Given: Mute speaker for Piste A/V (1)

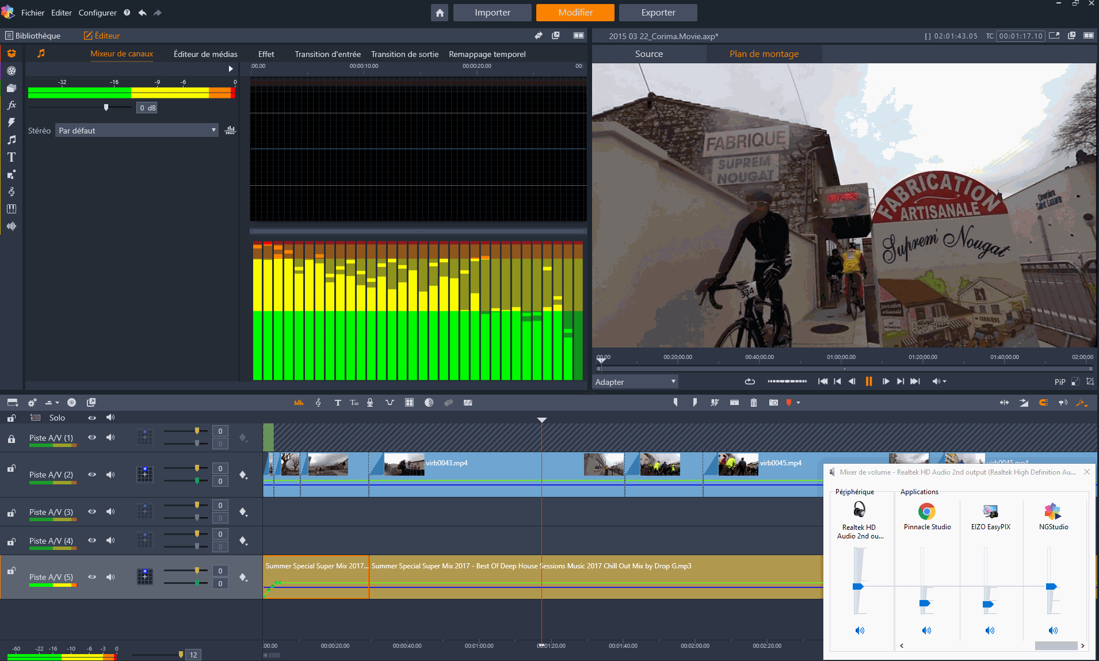Looking at the screenshot, I should [x=110, y=437].
